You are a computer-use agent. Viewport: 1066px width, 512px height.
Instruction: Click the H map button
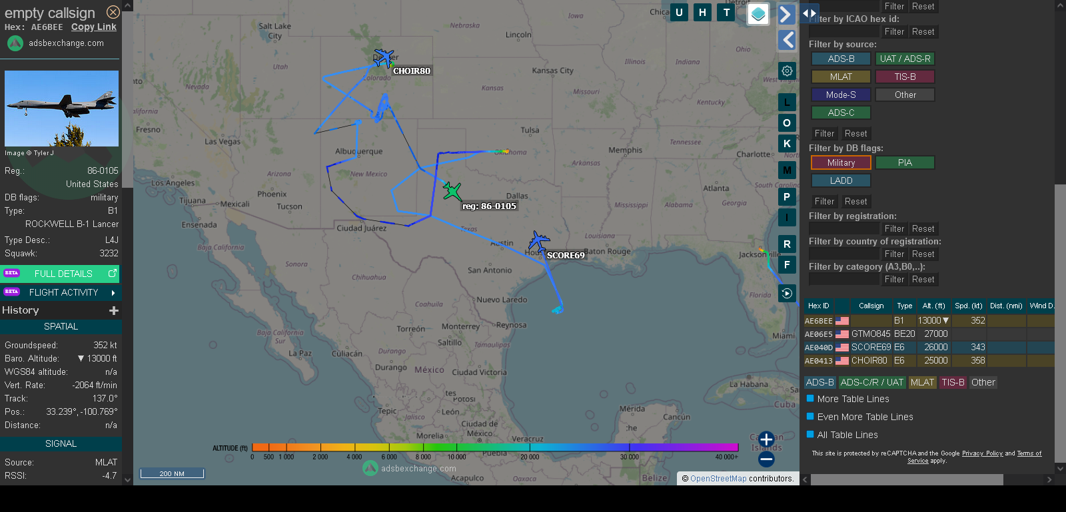(x=702, y=12)
